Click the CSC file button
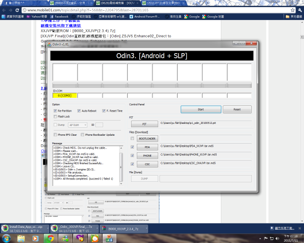The image size is (304, 243). [147, 164]
